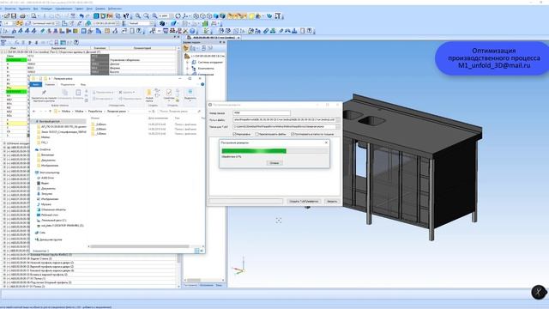Click the Explorer Up one level arrow
Viewport: 549px width, 309px height.
point(50,111)
